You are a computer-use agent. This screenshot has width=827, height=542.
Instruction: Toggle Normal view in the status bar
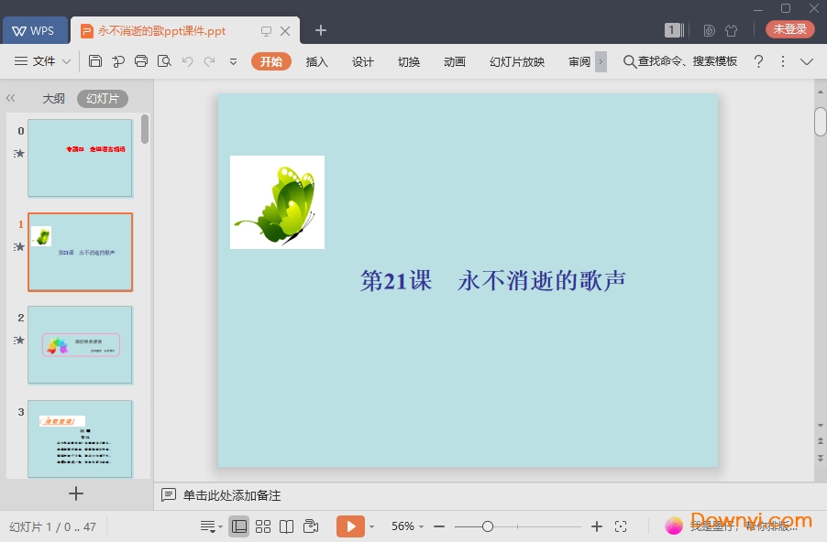click(239, 526)
